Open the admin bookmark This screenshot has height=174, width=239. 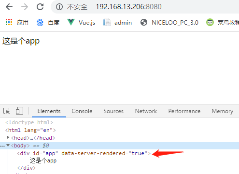point(117,22)
